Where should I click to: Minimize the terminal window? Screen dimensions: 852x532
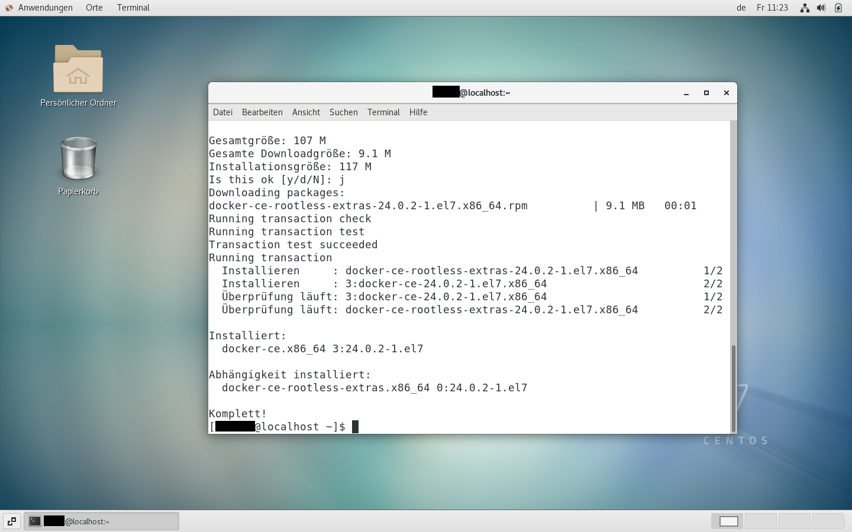pos(686,93)
